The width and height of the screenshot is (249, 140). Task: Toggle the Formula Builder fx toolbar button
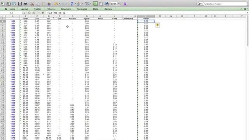95,3
